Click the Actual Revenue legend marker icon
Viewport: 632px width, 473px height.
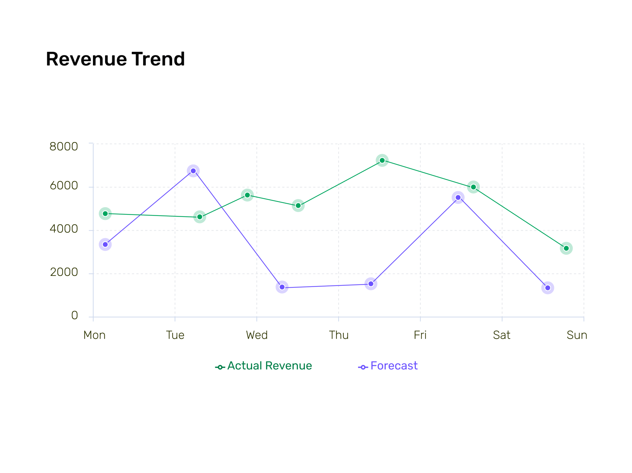click(x=220, y=367)
